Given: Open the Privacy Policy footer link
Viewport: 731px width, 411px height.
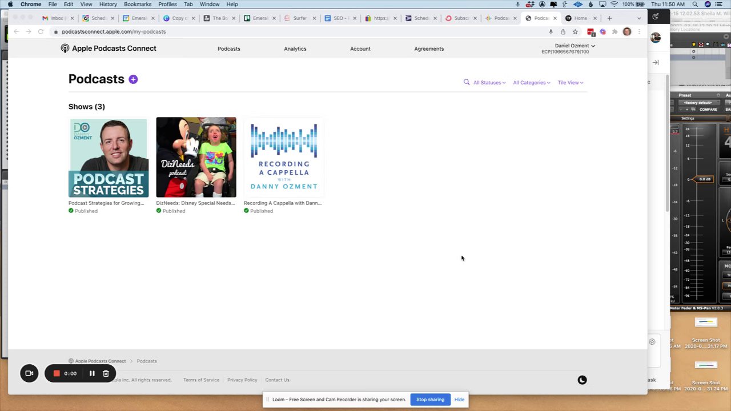Looking at the screenshot, I should click(x=242, y=380).
